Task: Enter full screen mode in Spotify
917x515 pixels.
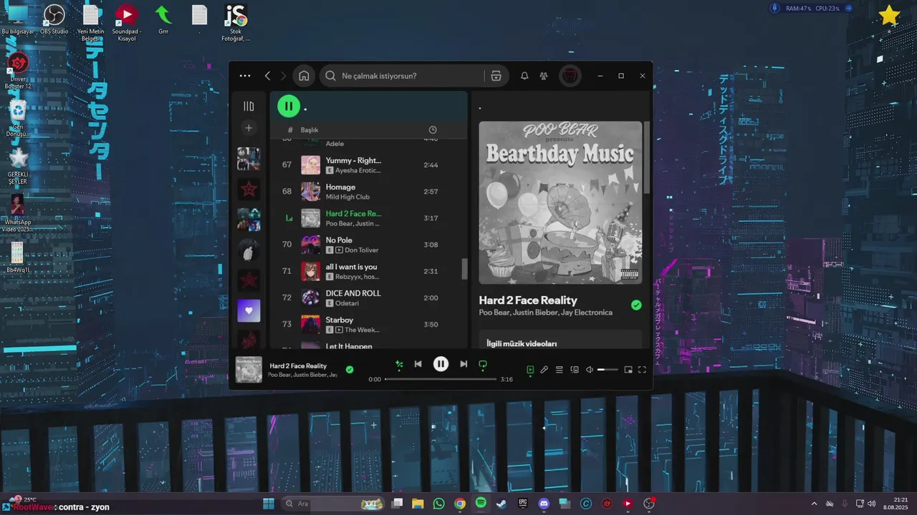Action: (x=642, y=370)
